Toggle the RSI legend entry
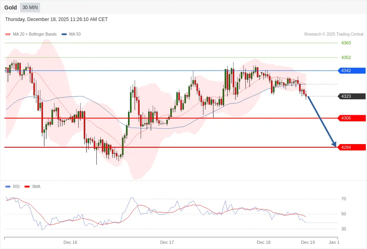 pos(16,186)
